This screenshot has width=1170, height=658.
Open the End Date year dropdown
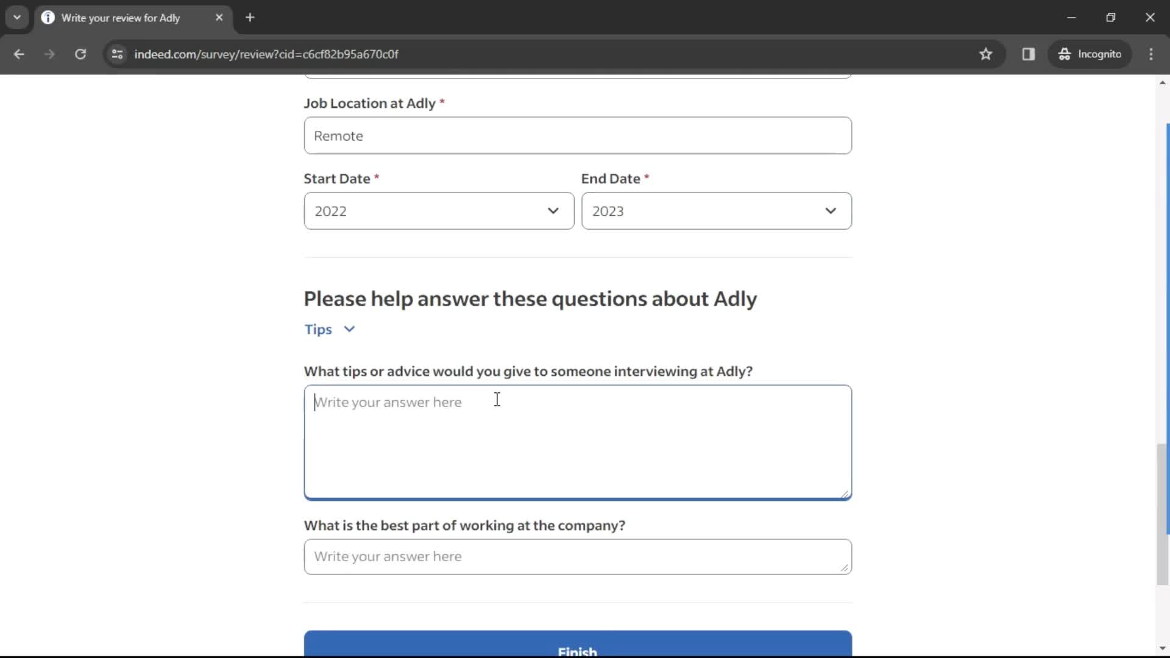(x=716, y=210)
